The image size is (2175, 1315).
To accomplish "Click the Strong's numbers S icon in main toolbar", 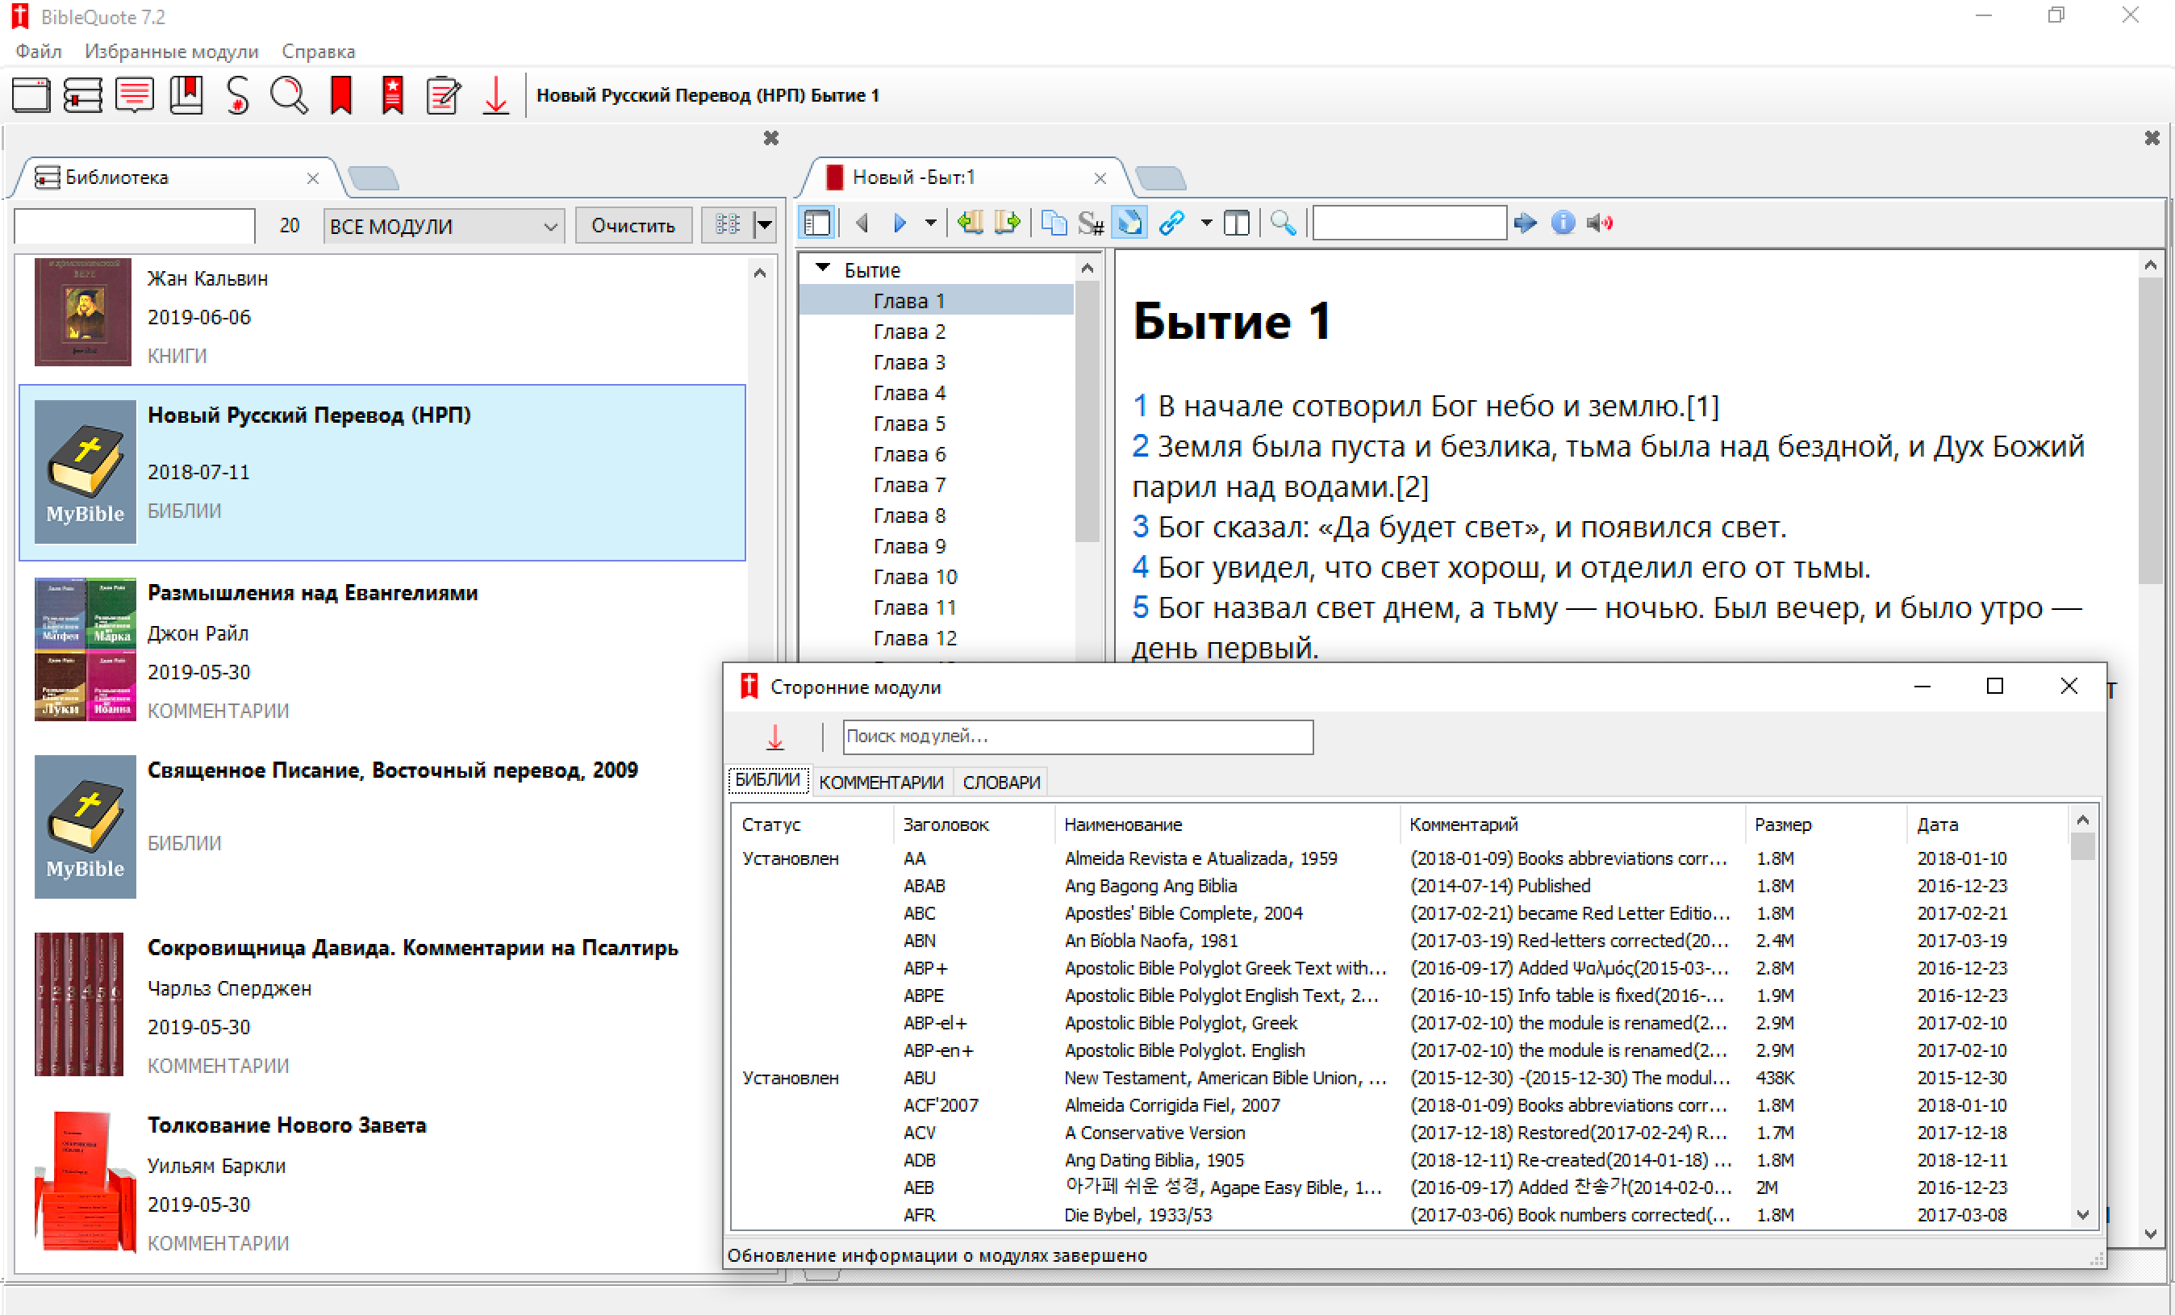I will click(236, 95).
